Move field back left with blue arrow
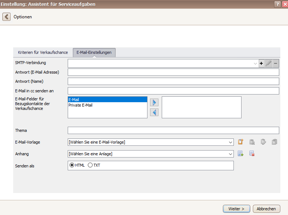Image resolution: width=288 pixels, height=215 pixels. pos(154,112)
